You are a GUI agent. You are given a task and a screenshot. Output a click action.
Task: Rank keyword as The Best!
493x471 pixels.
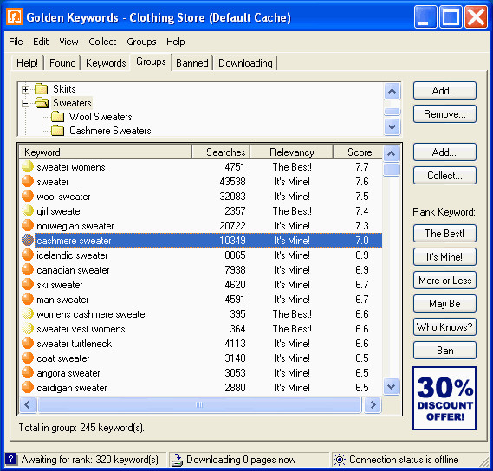coord(444,234)
